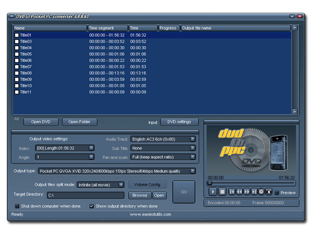314x235 pixels.
Task: Uncheck Show output directory when done
Action: [x=92, y=206]
